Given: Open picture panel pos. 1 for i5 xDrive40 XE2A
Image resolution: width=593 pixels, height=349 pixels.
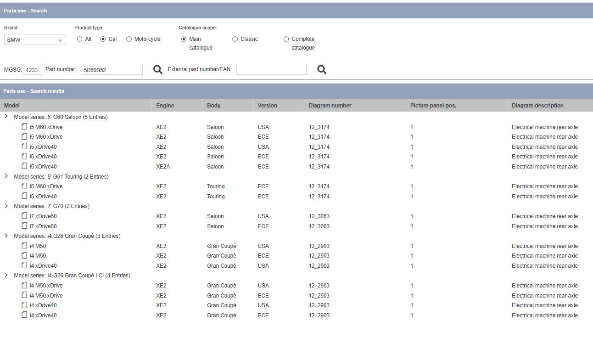Looking at the screenshot, I should [412, 166].
